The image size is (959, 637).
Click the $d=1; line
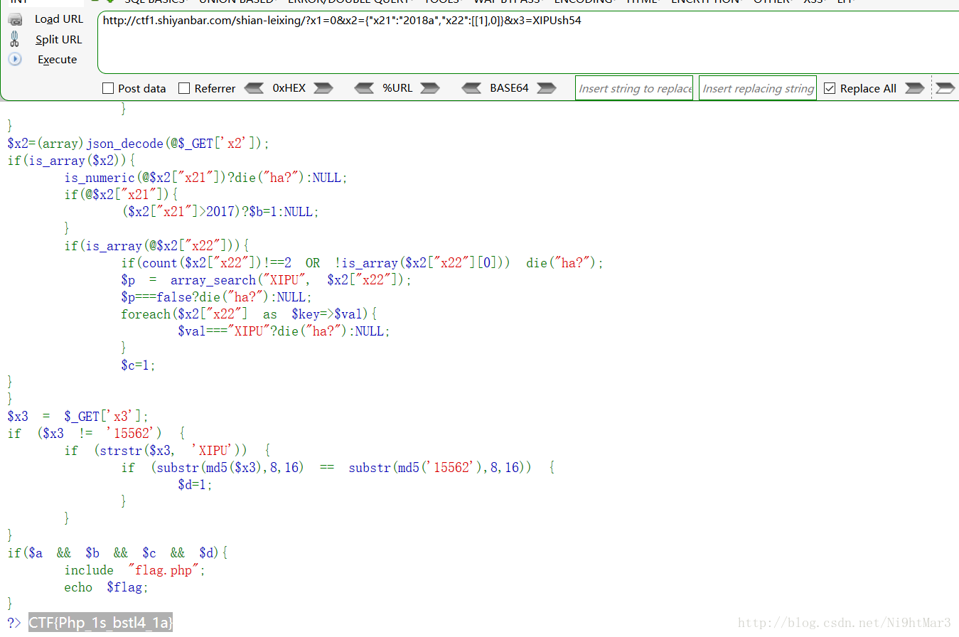click(x=195, y=485)
